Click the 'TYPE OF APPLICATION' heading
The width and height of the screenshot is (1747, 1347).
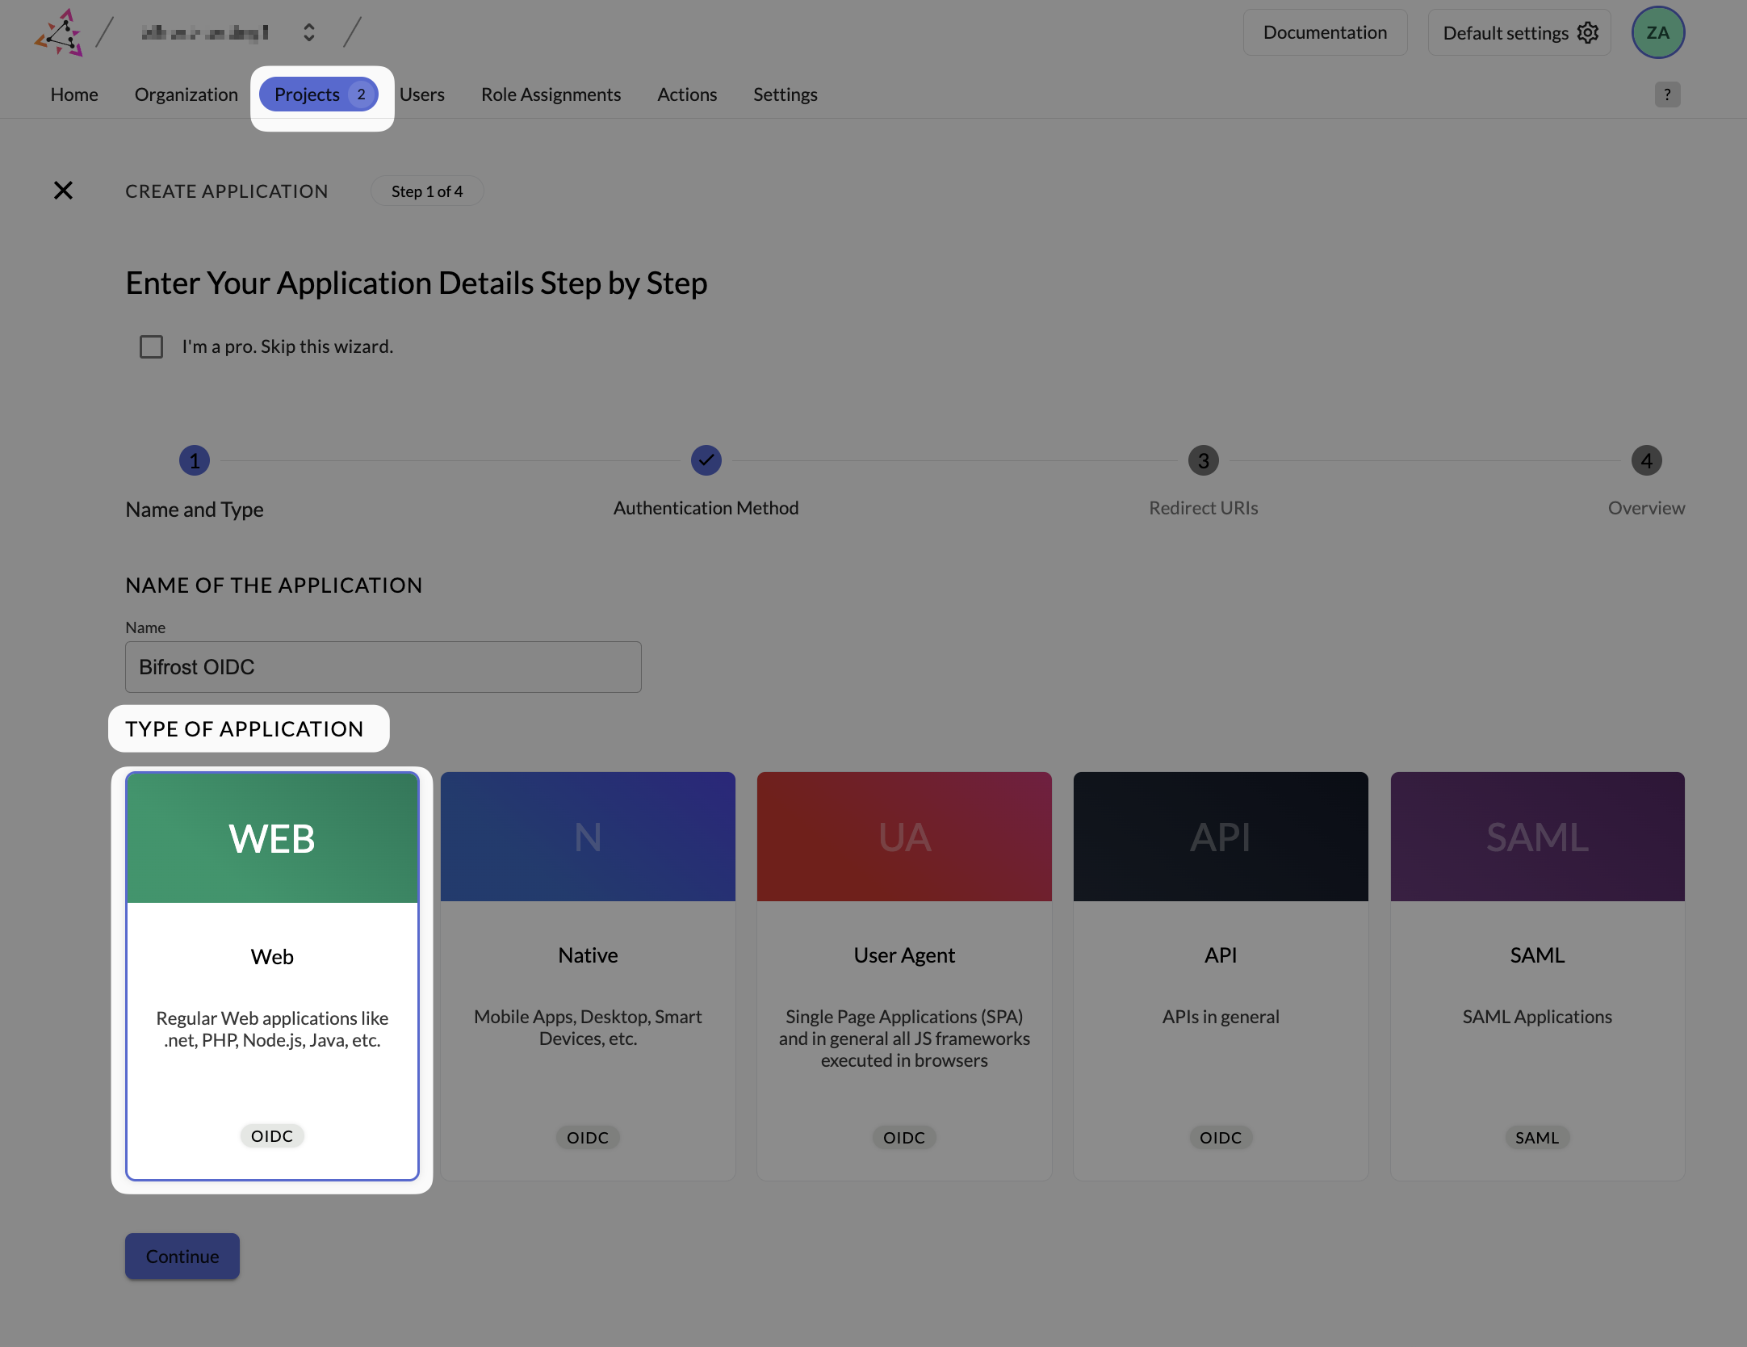pyautogui.click(x=245, y=729)
